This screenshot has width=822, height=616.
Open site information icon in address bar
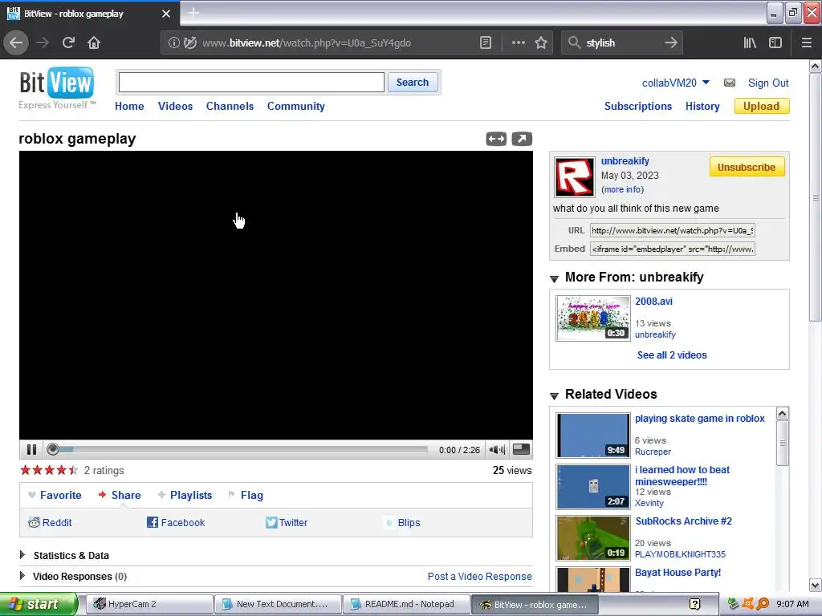[173, 43]
